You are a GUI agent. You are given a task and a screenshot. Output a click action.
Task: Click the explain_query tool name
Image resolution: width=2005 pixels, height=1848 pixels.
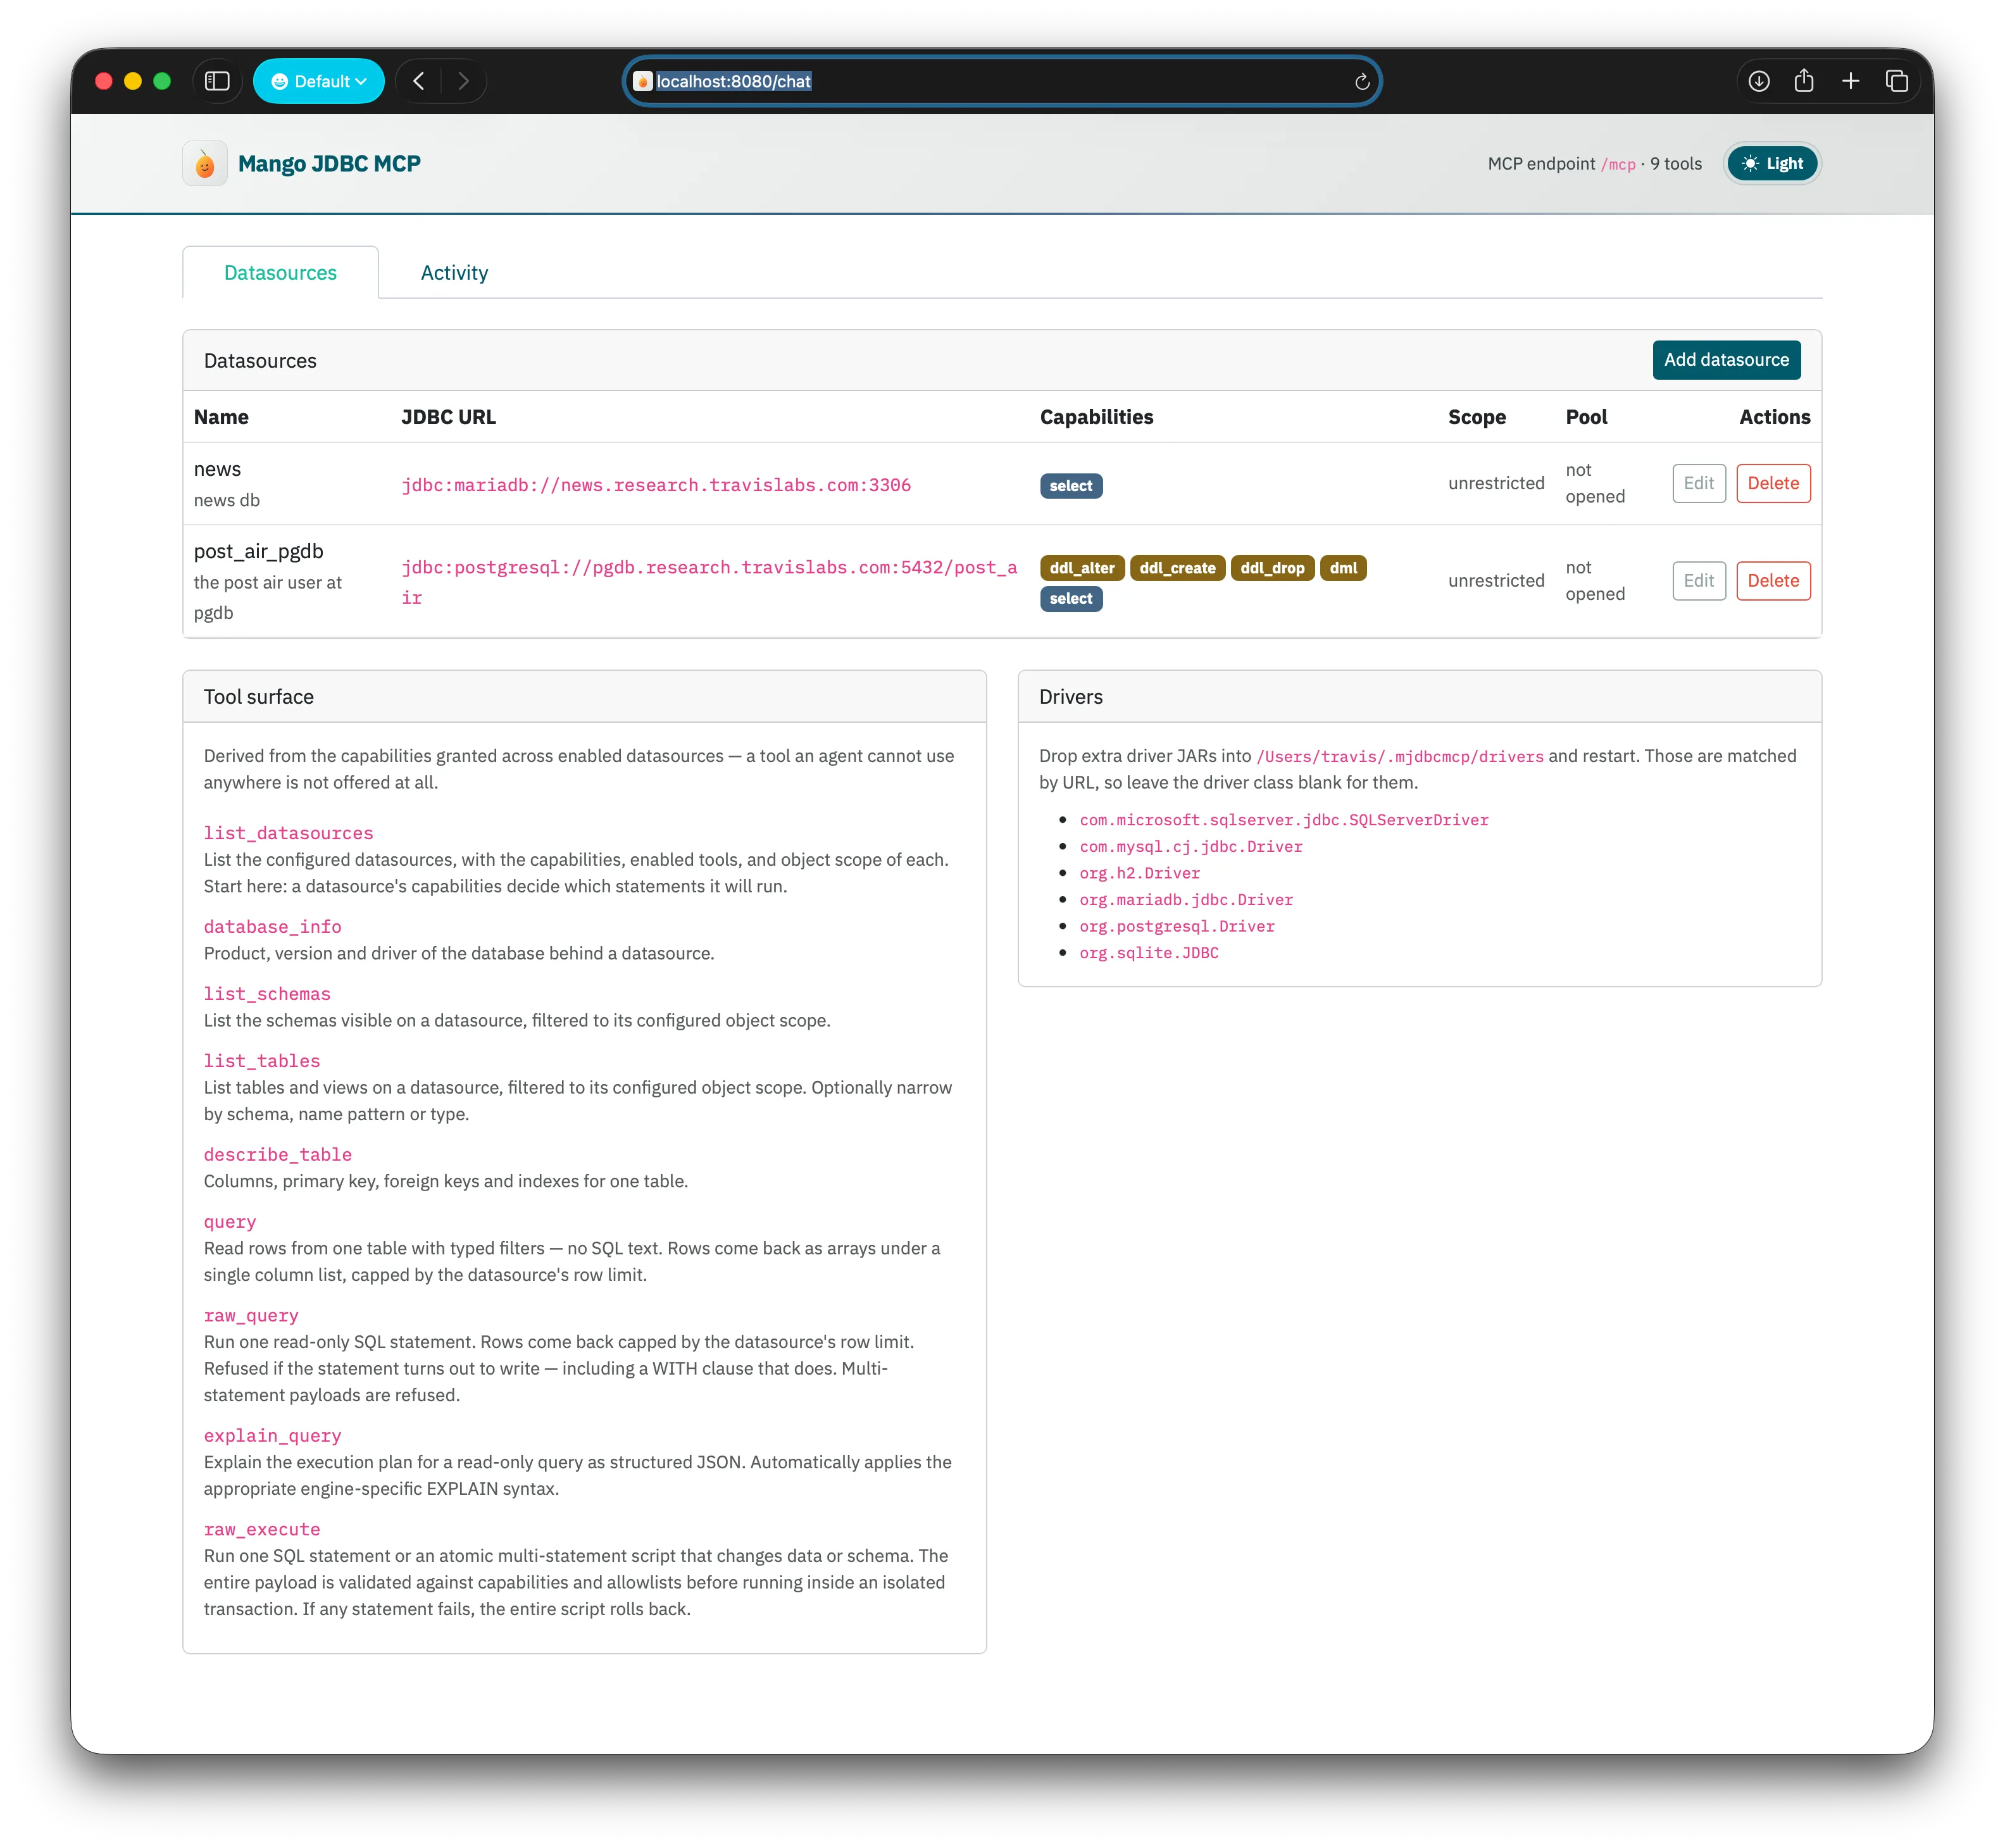pos(272,1435)
